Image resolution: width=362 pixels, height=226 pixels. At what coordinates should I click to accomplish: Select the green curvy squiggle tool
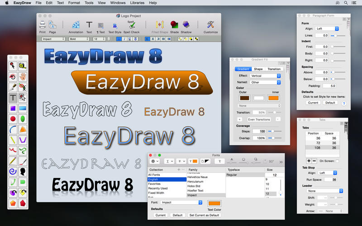coord(23,151)
